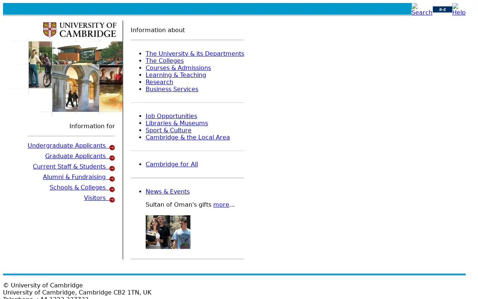Open Undergraduate Applicants link
The height and width of the screenshot is (299, 478).
click(66, 146)
